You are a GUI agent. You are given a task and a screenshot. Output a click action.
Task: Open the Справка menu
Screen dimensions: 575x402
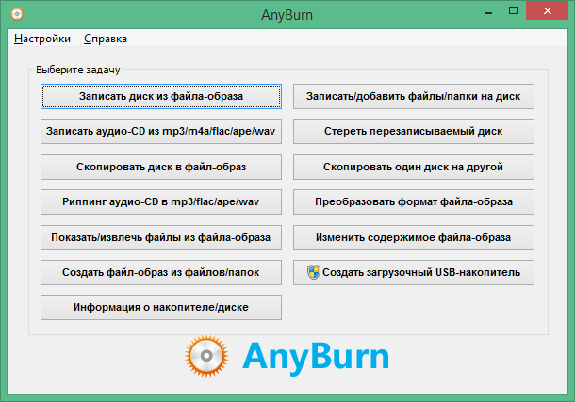coord(106,39)
